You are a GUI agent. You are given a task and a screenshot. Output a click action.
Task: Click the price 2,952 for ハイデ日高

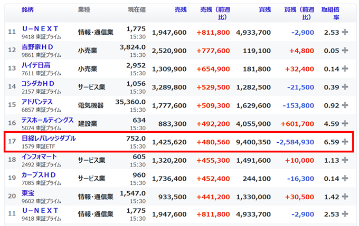point(136,65)
